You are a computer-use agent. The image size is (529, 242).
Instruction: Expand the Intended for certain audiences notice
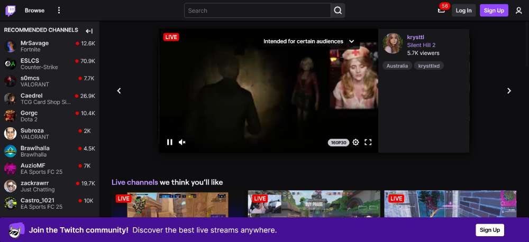(351, 41)
